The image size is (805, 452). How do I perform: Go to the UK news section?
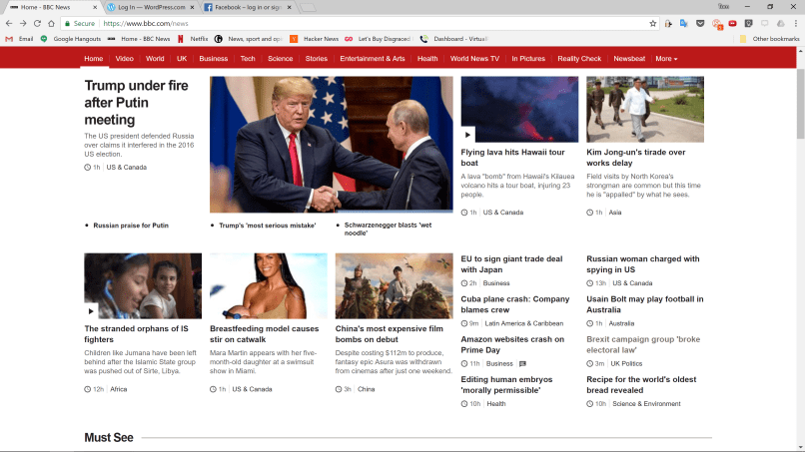click(182, 59)
